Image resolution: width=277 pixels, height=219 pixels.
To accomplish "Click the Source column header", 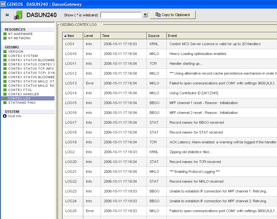I will tap(156, 36).
